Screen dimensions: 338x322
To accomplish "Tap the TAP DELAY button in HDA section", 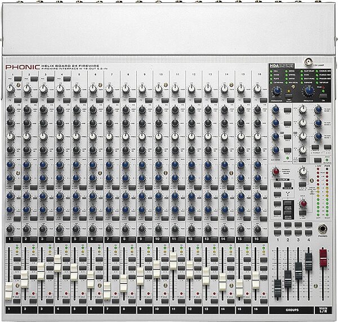I will coord(288,96).
